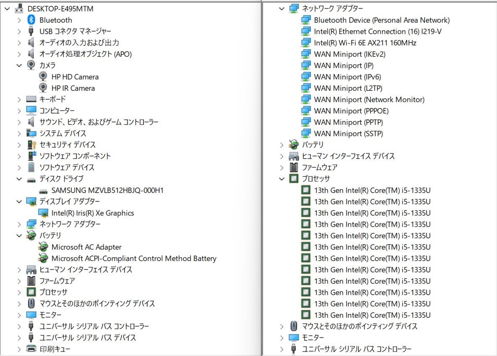Select Intel(R) Ethernet Connection (16) I219-V
The image size is (497, 356).
tap(378, 32)
